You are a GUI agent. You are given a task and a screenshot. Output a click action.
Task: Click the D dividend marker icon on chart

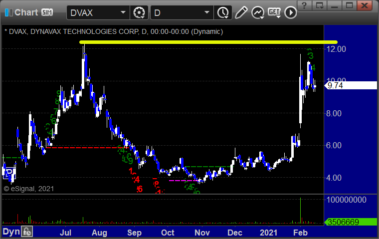point(9,173)
